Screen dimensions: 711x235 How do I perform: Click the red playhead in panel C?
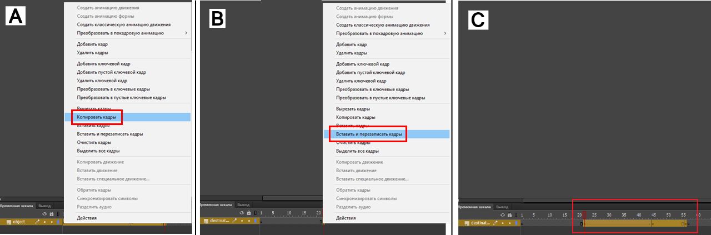(x=583, y=215)
